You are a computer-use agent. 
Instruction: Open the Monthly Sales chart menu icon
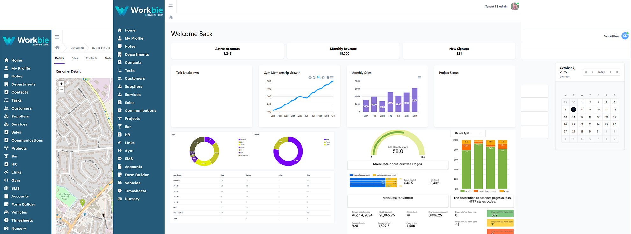tap(420, 77)
